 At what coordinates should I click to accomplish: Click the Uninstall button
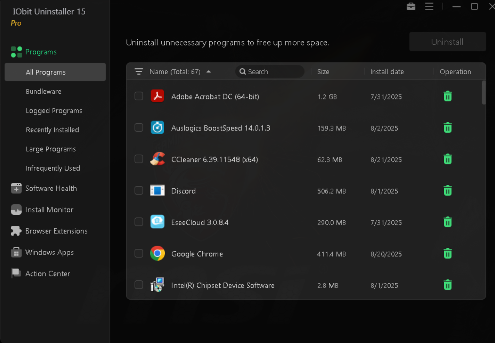click(x=447, y=42)
